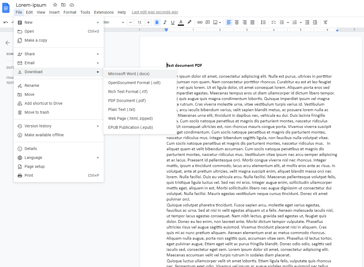Choose Print from the File menu

(x=59, y=175)
